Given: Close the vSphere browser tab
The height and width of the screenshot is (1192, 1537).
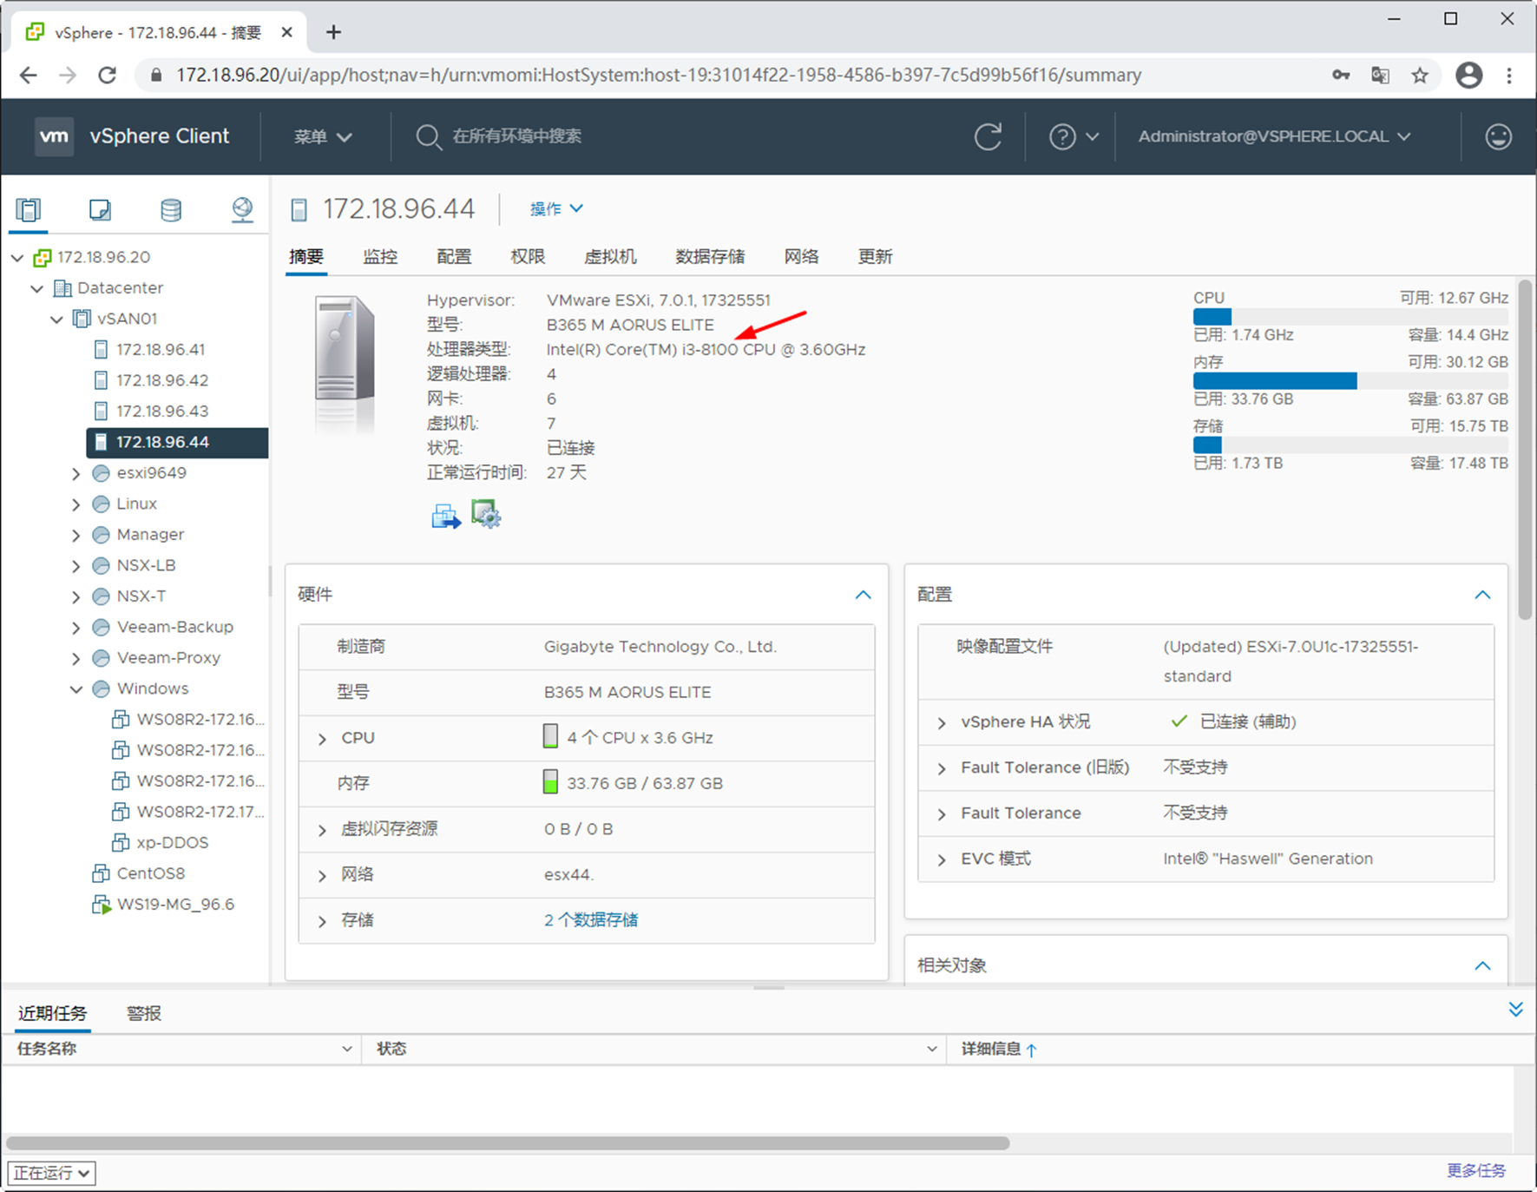Looking at the screenshot, I should (287, 32).
